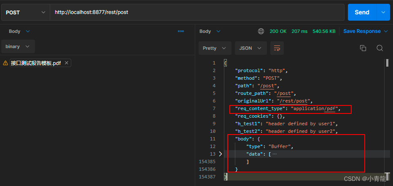393x186 pixels.
Task: Click the file warning triangle icon
Action: coord(5,63)
